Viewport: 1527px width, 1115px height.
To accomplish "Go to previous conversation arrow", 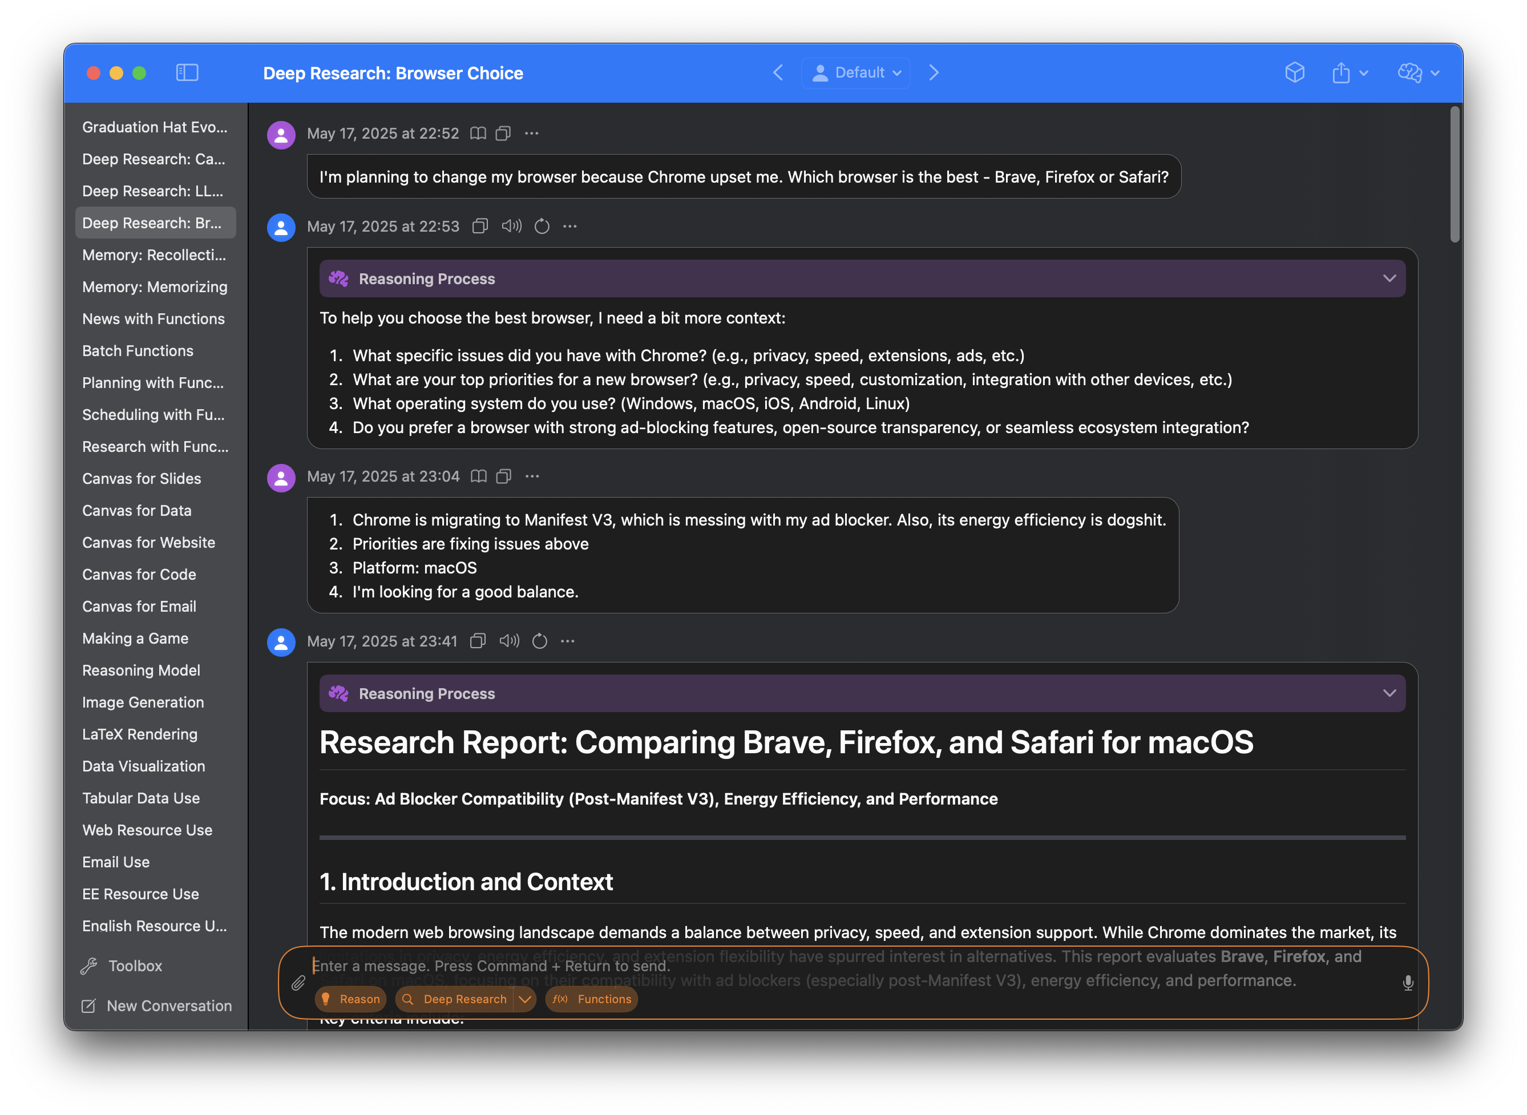I will pos(778,72).
